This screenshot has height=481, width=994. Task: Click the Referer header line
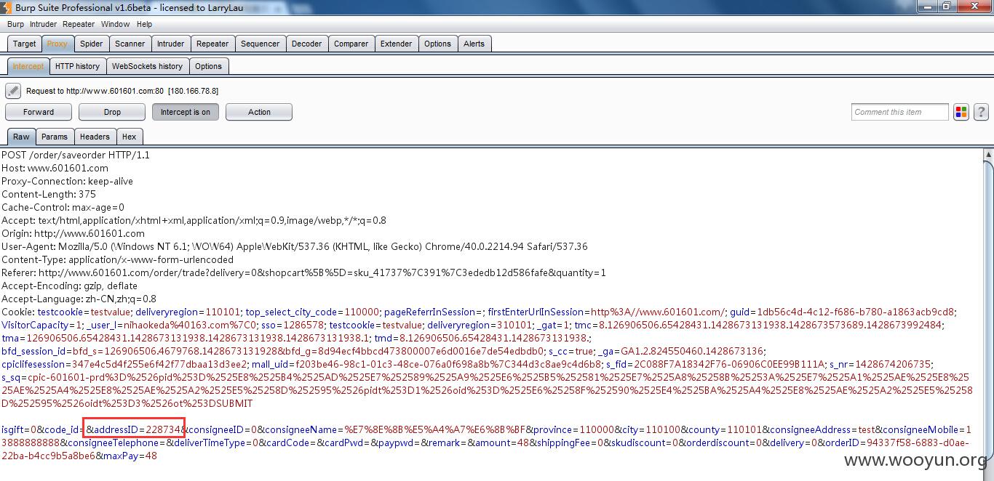pos(304,272)
